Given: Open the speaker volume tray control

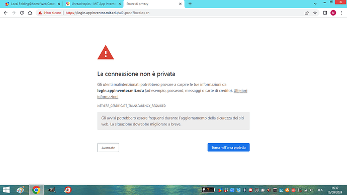Looking at the screenshot, I should pos(311,190).
